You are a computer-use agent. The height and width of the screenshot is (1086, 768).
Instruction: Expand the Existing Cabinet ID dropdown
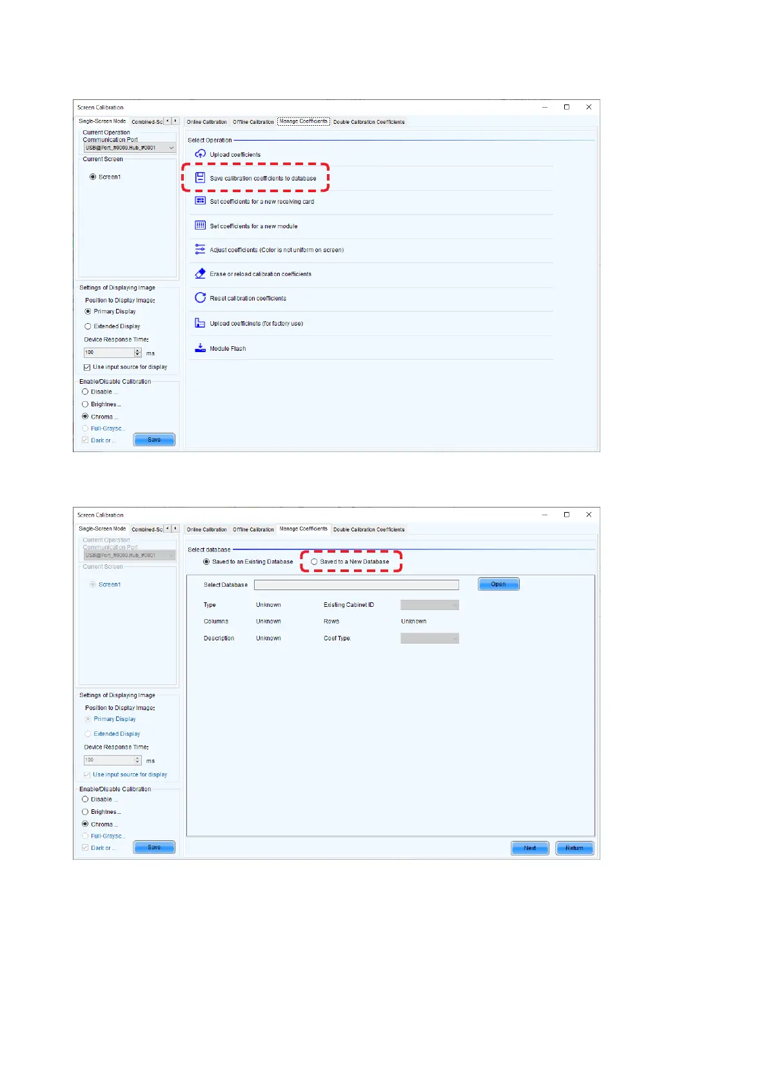[x=429, y=605]
